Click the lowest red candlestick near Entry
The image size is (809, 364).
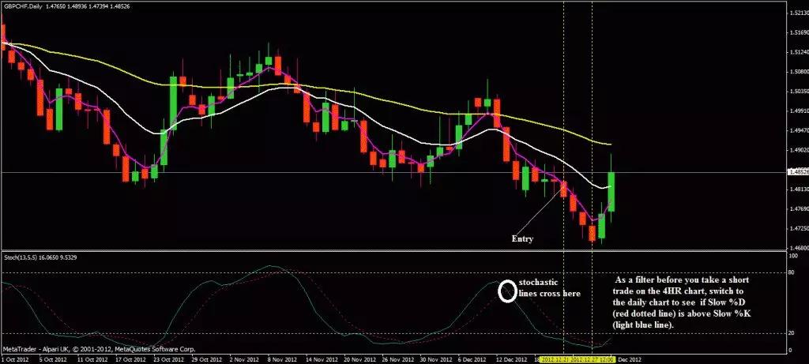[592, 231]
